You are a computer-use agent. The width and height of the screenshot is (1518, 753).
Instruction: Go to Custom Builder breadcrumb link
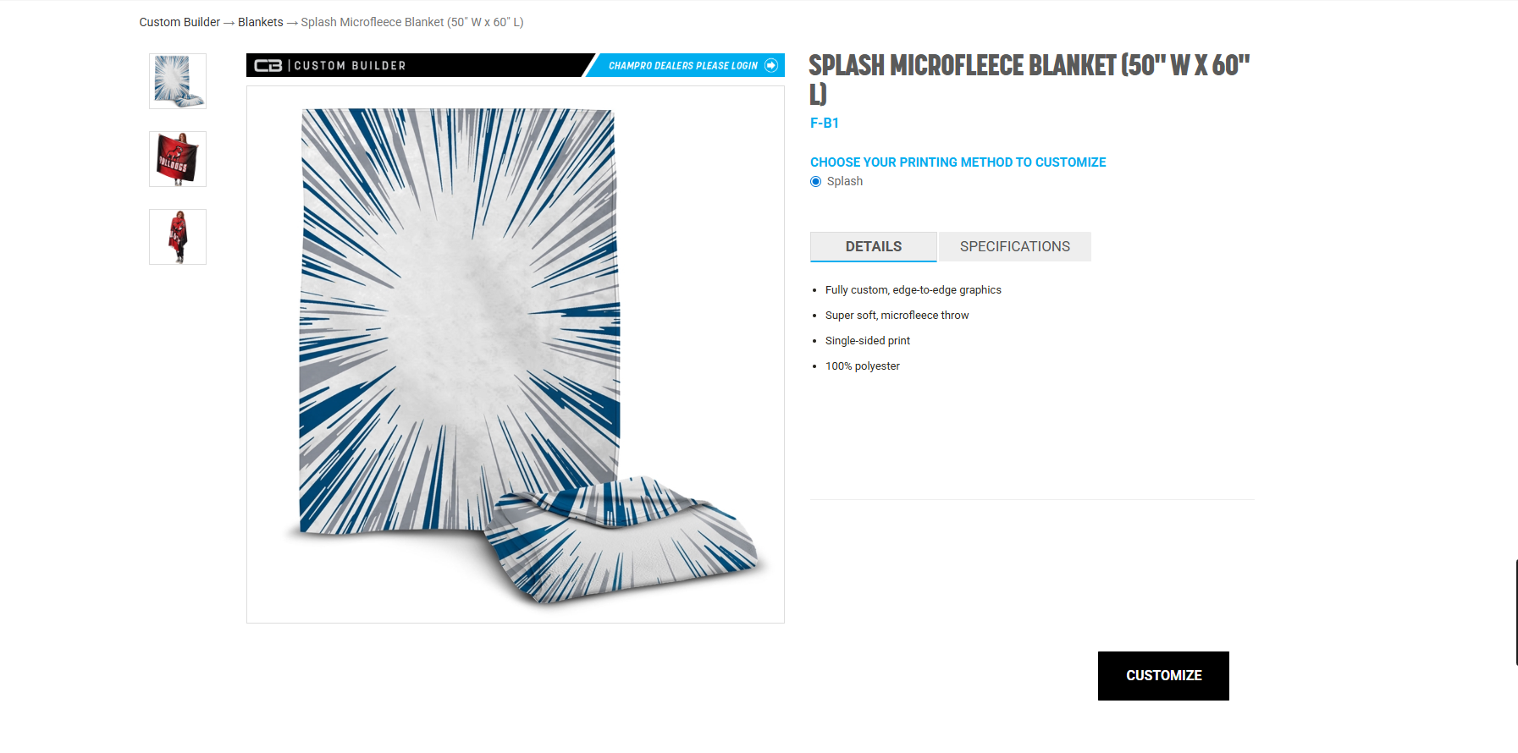[x=179, y=22]
